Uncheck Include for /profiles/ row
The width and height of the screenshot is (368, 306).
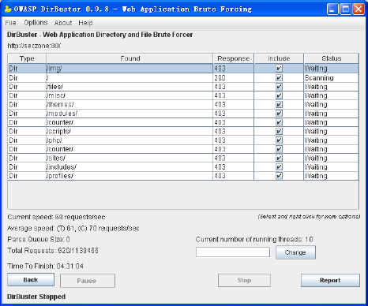[279, 176]
